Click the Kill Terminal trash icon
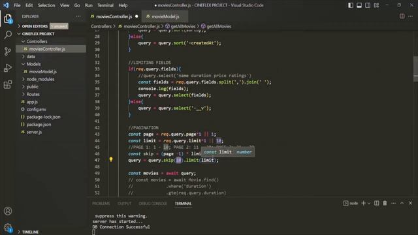Viewport: 418px width, 235px height. point(385,203)
